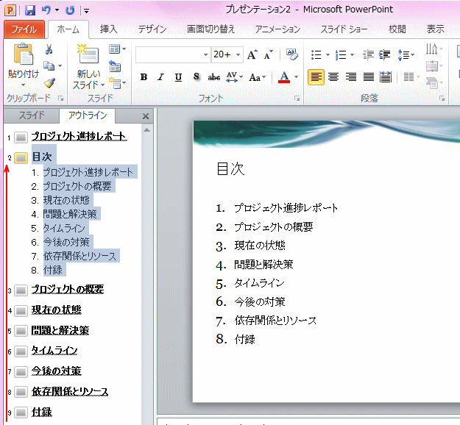Copy selection with the copy icon
The width and height of the screenshot is (460, 425).
[x=49, y=66]
